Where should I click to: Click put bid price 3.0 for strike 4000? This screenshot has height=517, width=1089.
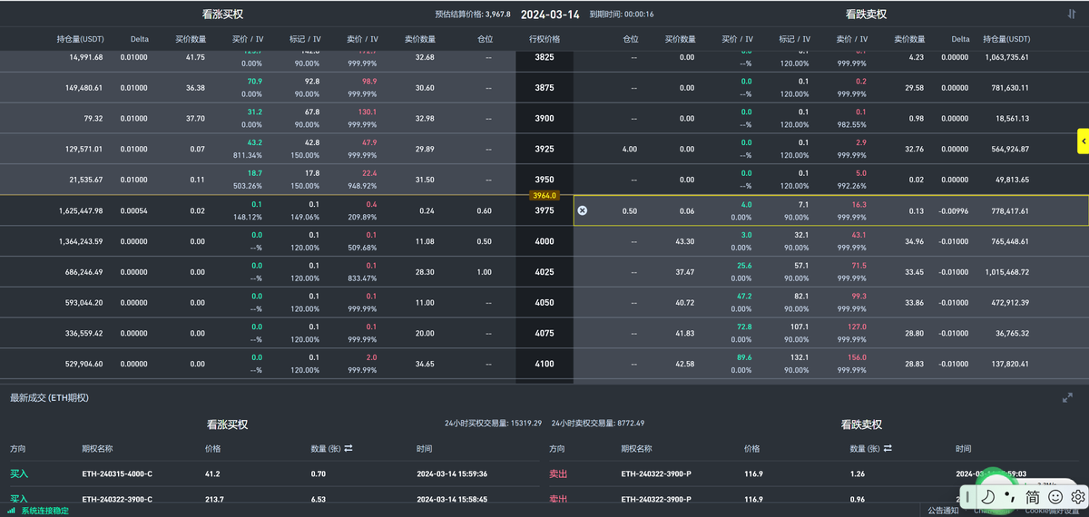pyautogui.click(x=746, y=235)
